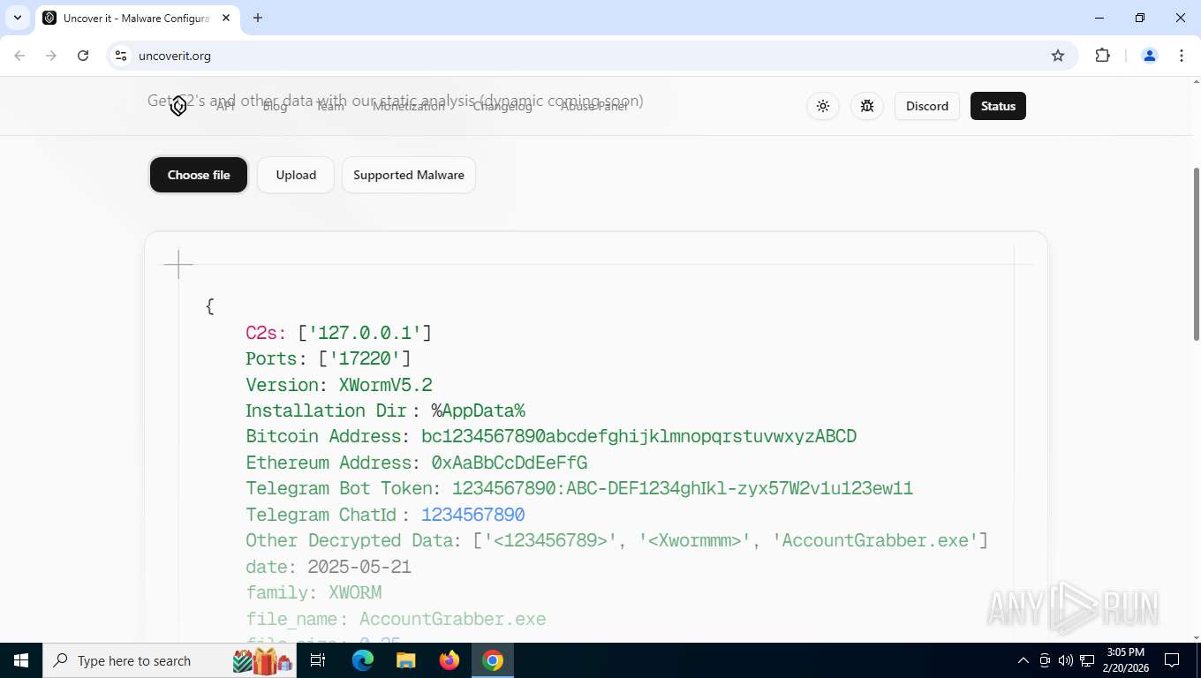1201x678 pixels.
Task: Toggle the light/dark theme sun icon
Action: coord(823,106)
